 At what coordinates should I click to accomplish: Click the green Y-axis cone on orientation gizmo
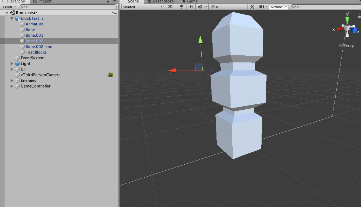[347, 19]
